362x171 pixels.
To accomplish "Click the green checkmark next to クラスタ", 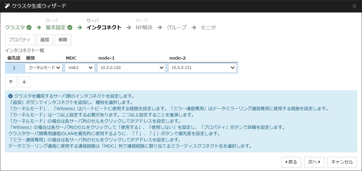I will pyautogui.click(x=29, y=27).
